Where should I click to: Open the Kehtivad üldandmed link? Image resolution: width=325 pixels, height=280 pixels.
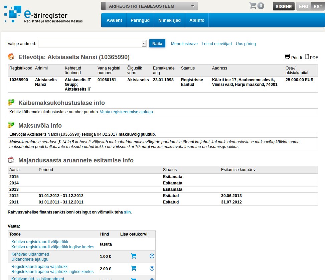pos(30,254)
